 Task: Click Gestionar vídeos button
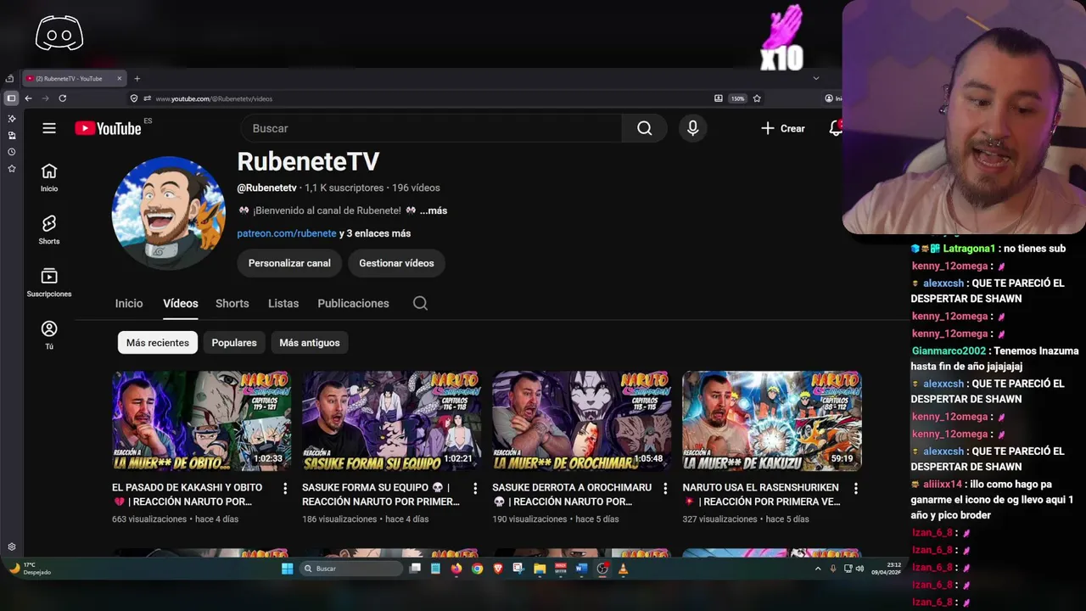[x=396, y=263]
